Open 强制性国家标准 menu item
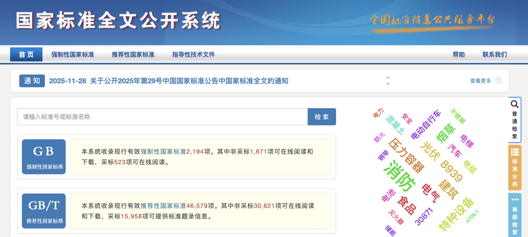Image resolution: width=528 pixels, height=237 pixels. click(x=73, y=55)
